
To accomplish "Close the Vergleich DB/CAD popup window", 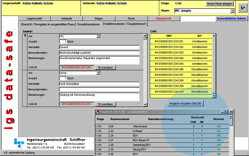I will pyautogui.click(x=231, y=112).
